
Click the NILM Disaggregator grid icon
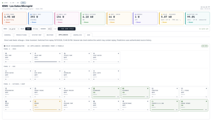[x=4, y=46]
